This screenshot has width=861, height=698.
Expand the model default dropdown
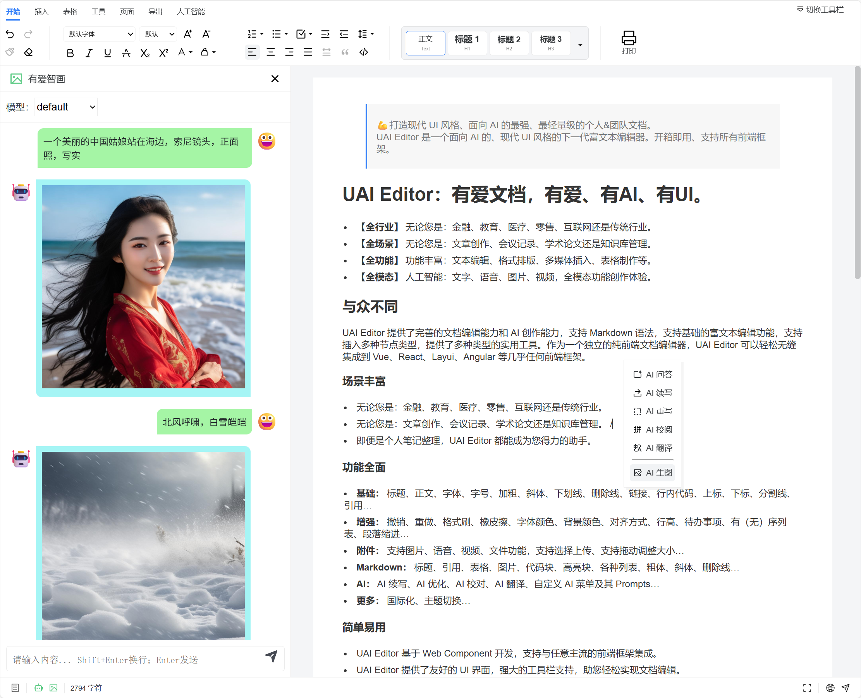[66, 107]
